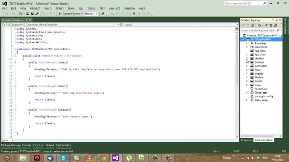The height and width of the screenshot is (162, 289).
Task: Expand the Controllers folder
Action: pos(247,66)
